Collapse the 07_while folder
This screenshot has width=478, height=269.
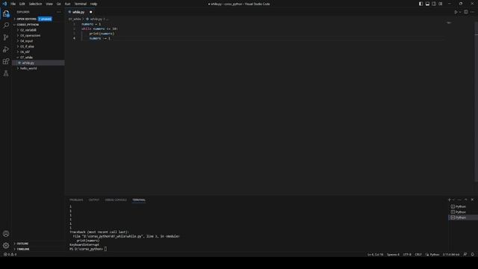(26, 58)
